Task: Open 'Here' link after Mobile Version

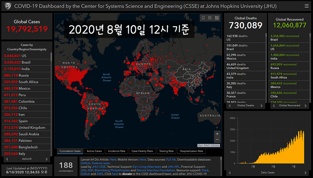Action: pyautogui.click(x=142, y=160)
